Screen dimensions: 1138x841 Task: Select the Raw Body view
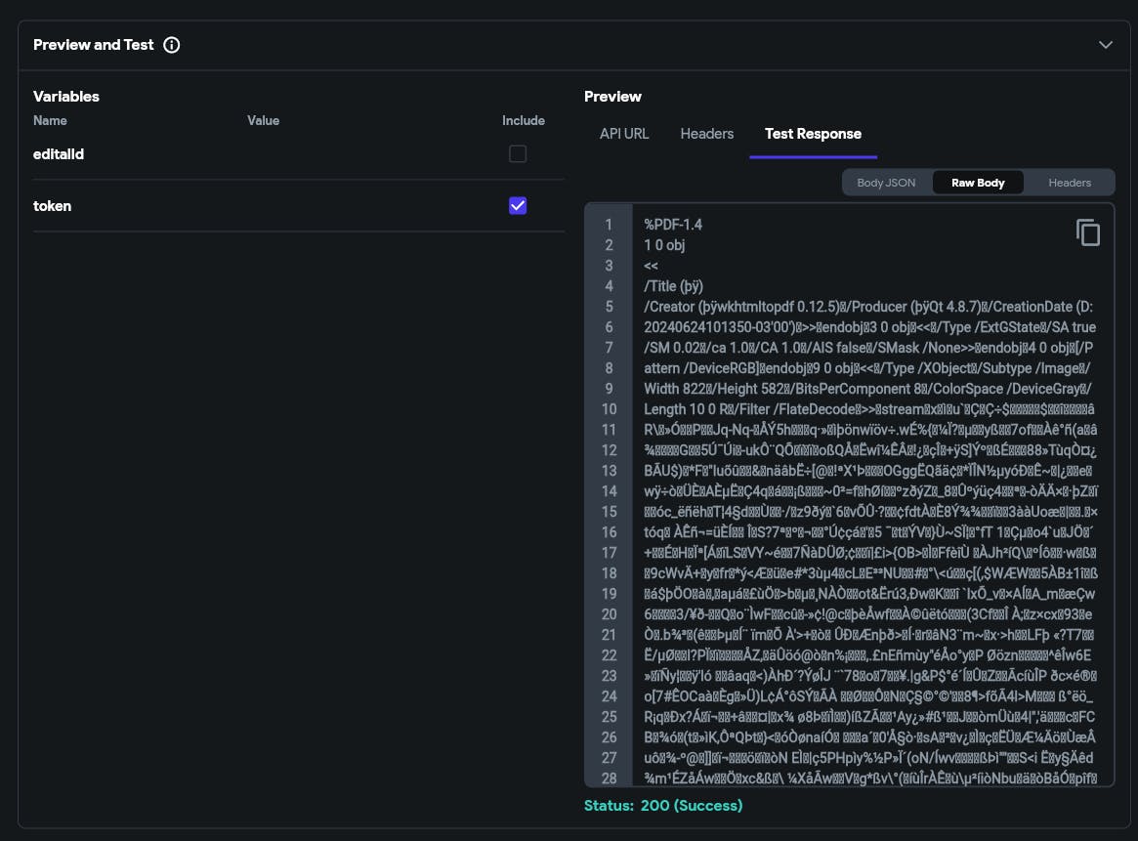click(x=978, y=183)
